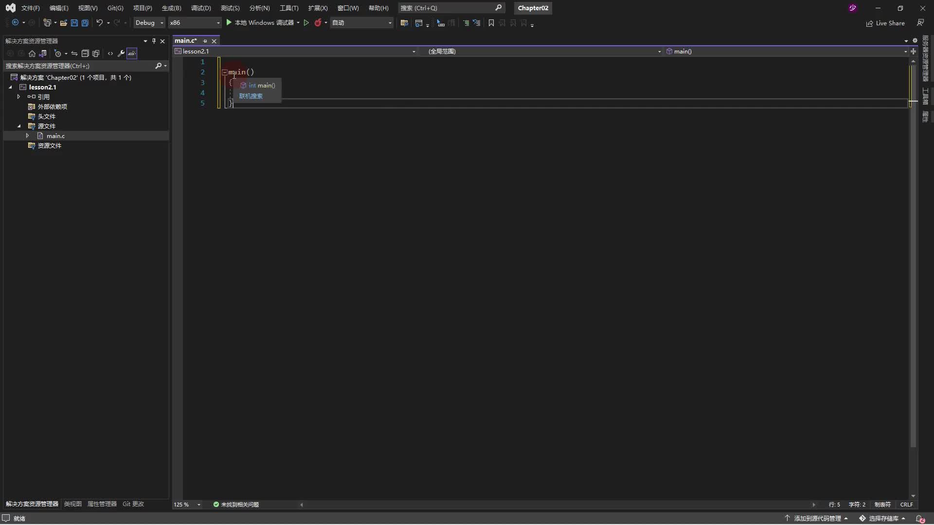
Task: Open the 编辑(E) menu
Action: coord(59,8)
